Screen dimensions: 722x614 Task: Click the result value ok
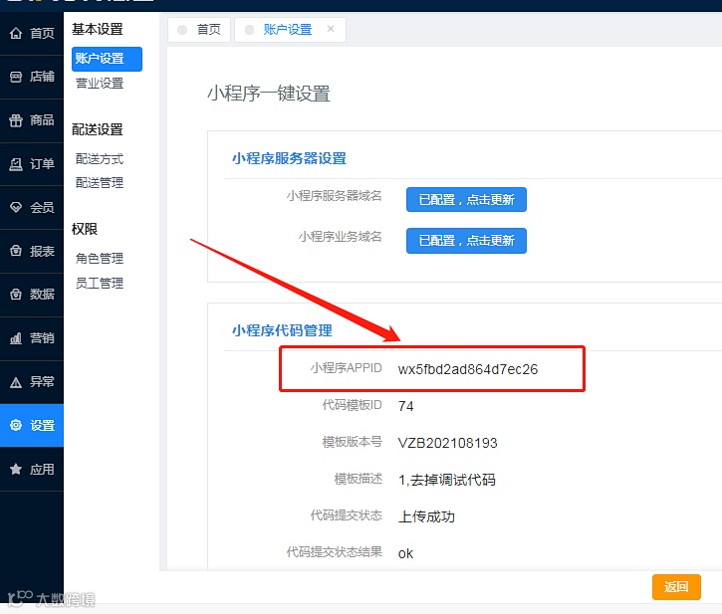[405, 553]
